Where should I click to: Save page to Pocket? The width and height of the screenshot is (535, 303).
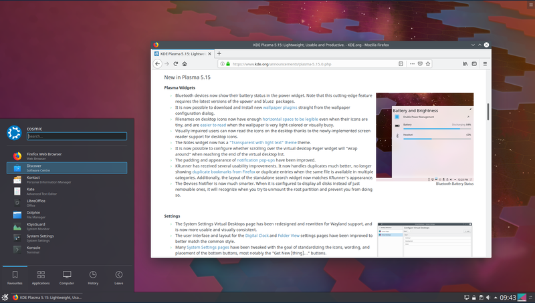pyautogui.click(x=420, y=63)
